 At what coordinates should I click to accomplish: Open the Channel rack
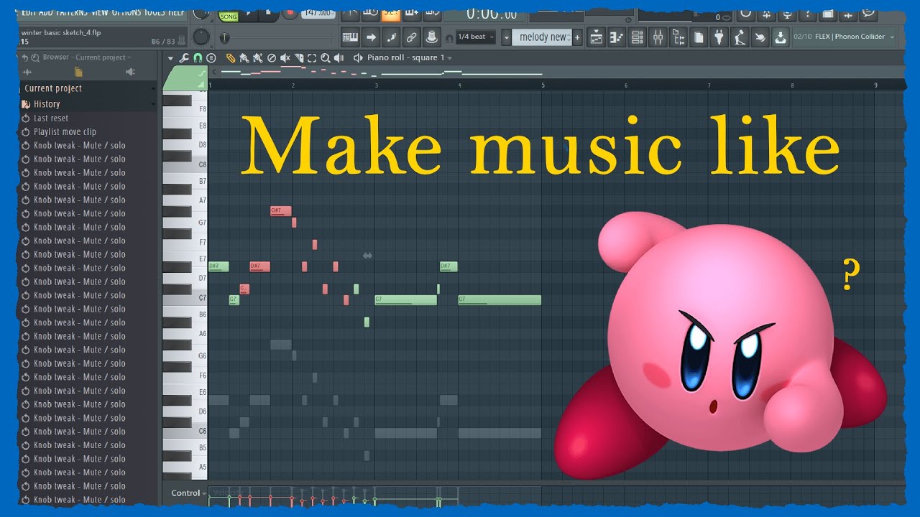(x=637, y=37)
